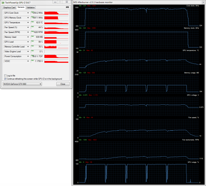Viewport: 206px width, 186px height.
Task: Click the GPU-Z title bar app icon
Action: (x=2, y=2)
